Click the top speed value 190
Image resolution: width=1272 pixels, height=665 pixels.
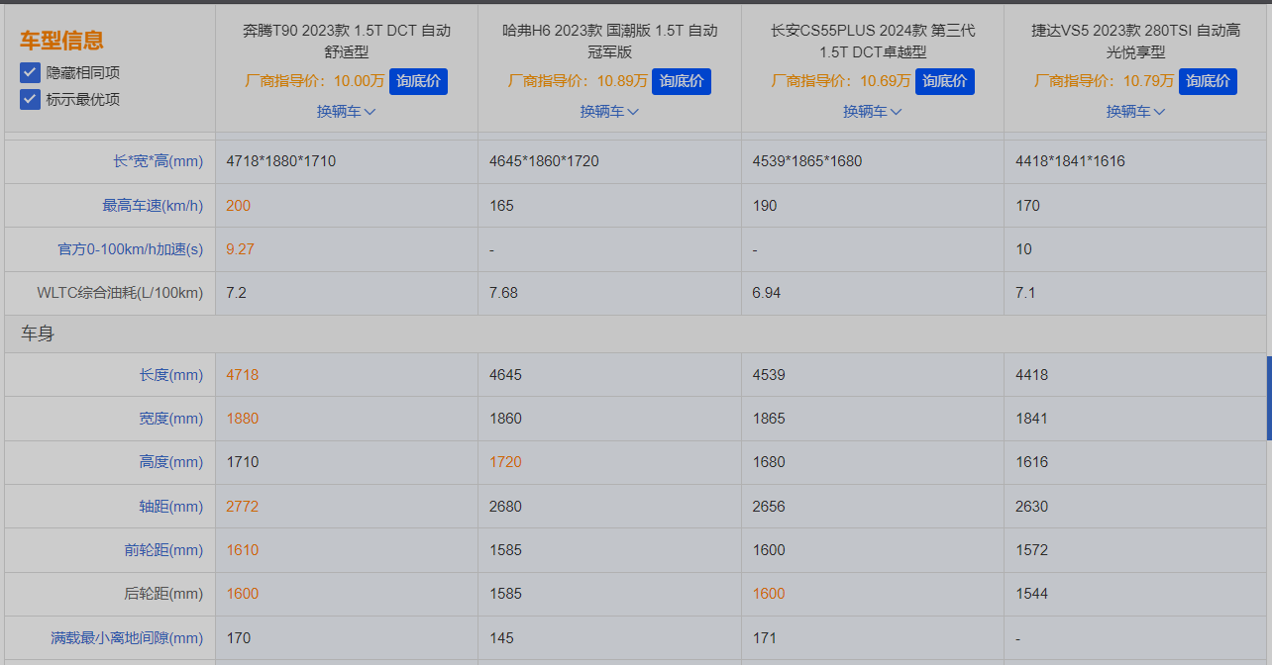(x=765, y=206)
